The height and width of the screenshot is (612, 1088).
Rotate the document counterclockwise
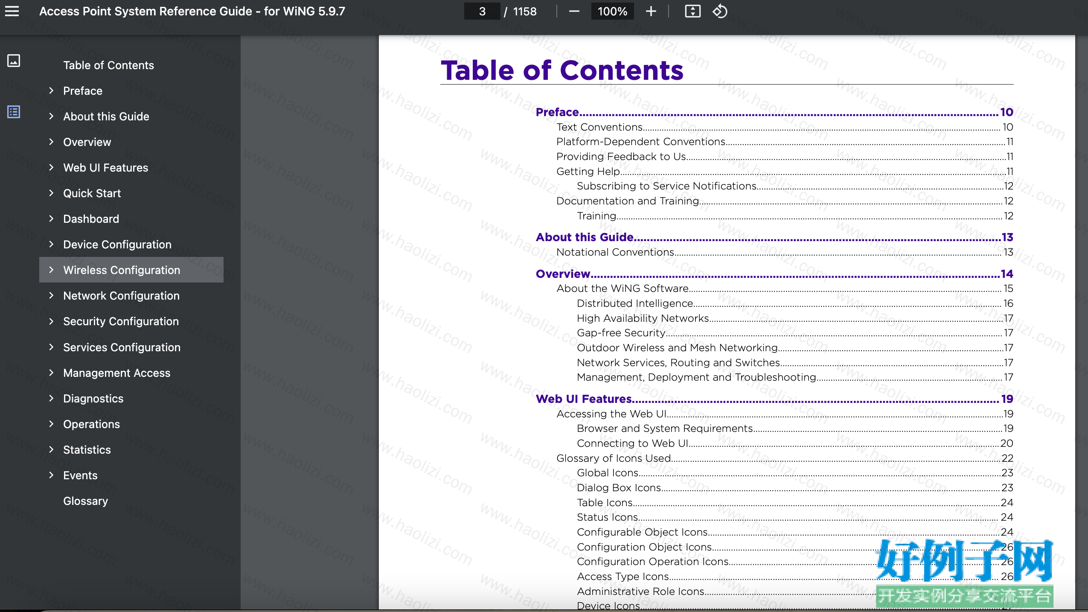point(720,11)
